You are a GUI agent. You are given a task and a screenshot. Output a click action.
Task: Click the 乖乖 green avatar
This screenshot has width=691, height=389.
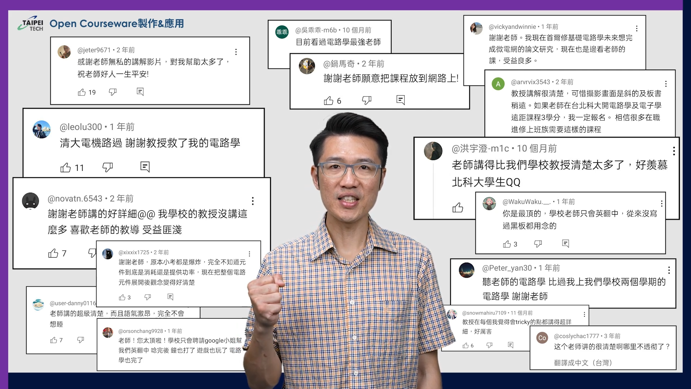(282, 32)
